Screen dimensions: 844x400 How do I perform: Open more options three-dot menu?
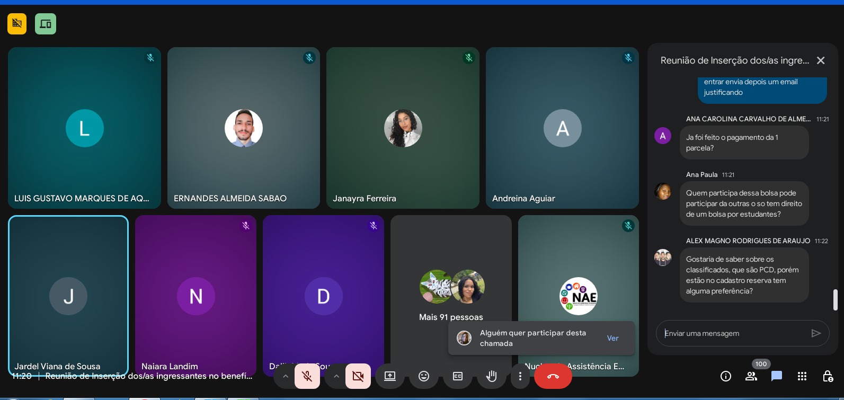tap(520, 376)
